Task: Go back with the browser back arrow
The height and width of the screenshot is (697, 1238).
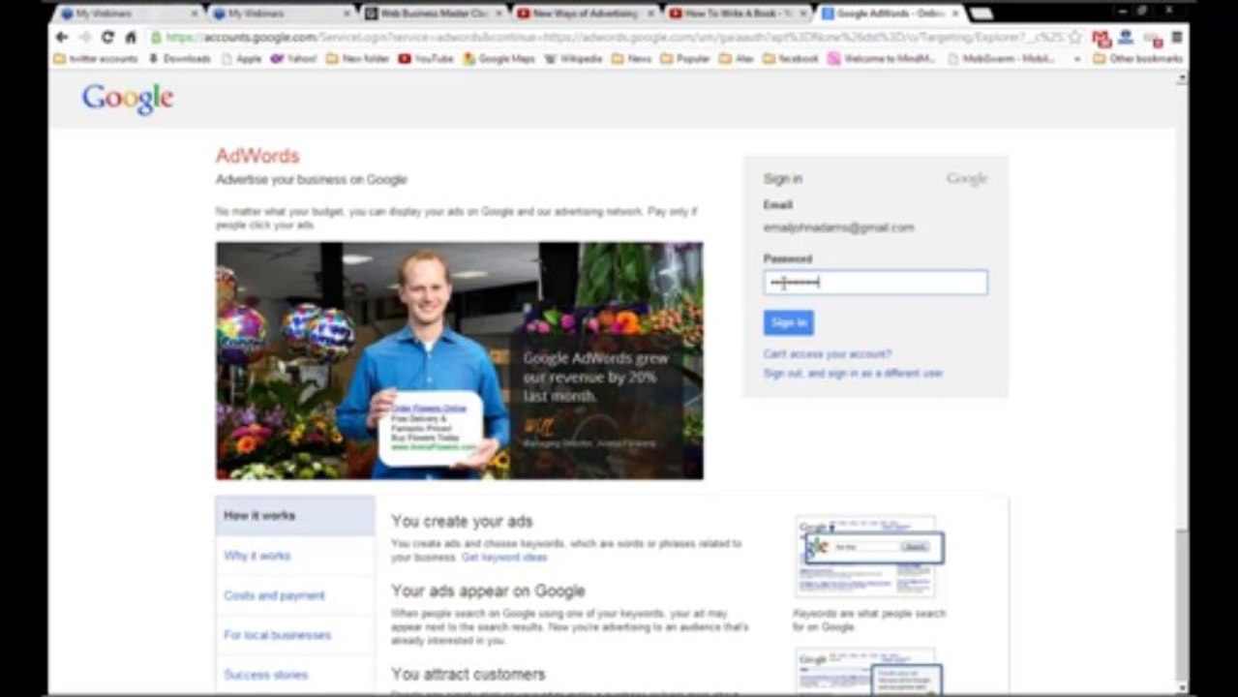Action: click(62, 37)
